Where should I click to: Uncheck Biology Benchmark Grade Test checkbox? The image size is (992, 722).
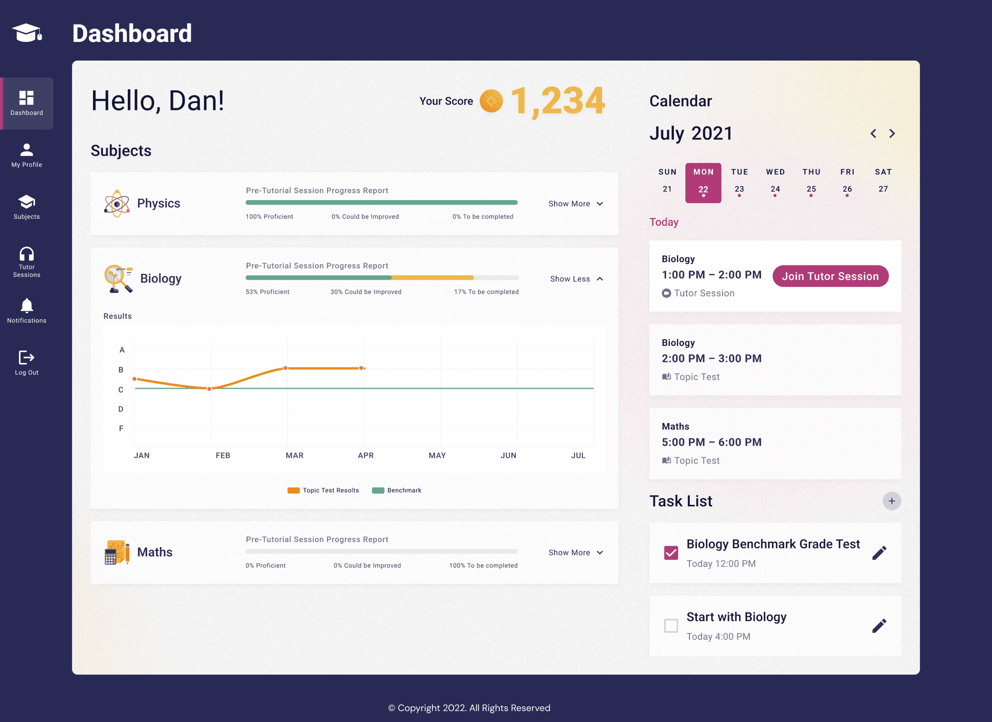671,553
